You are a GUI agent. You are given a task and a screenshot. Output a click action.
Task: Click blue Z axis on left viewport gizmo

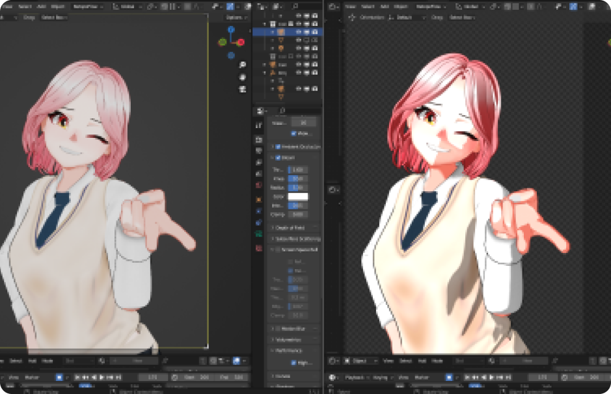[231, 30]
